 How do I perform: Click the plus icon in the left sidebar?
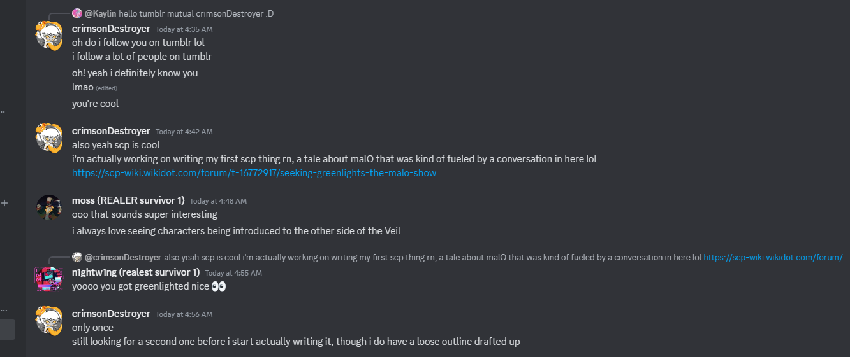4,203
